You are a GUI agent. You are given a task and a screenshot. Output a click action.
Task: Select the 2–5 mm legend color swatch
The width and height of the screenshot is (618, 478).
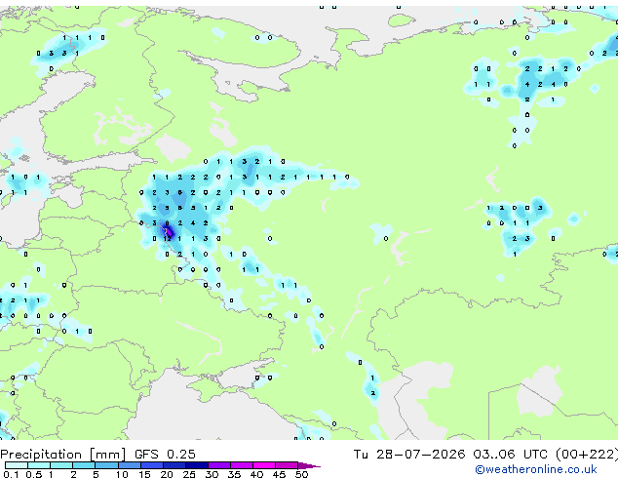(84, 465)
